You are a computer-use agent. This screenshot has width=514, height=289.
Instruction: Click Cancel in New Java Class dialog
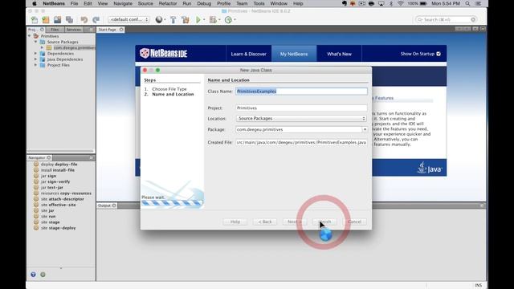coord(354,222)
